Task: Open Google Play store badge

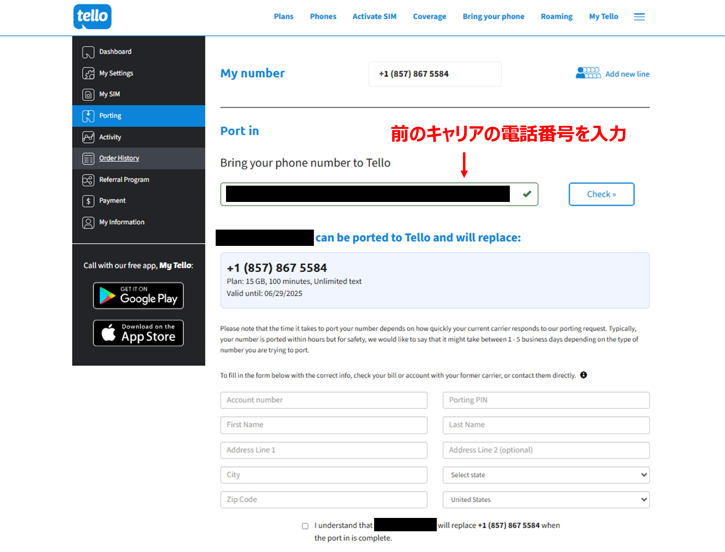Action: (138, 295)
